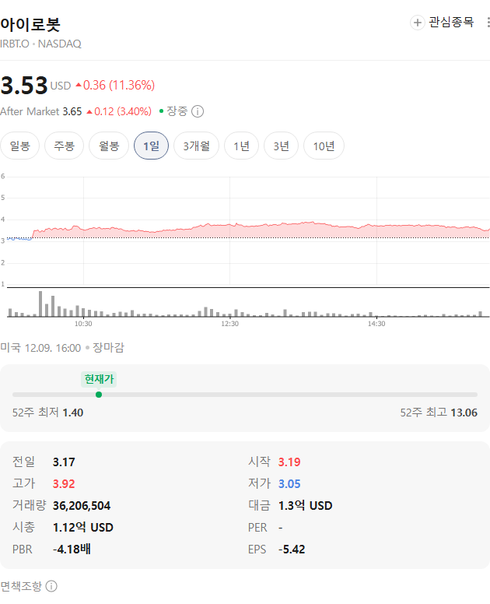Click the current price 3.53
Screen dimensions: 490x604
24,85
